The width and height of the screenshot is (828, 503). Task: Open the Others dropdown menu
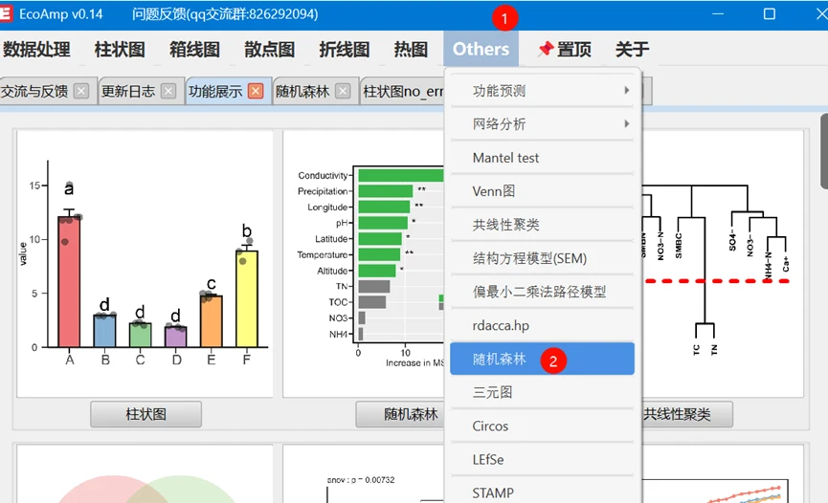[481, 50]
